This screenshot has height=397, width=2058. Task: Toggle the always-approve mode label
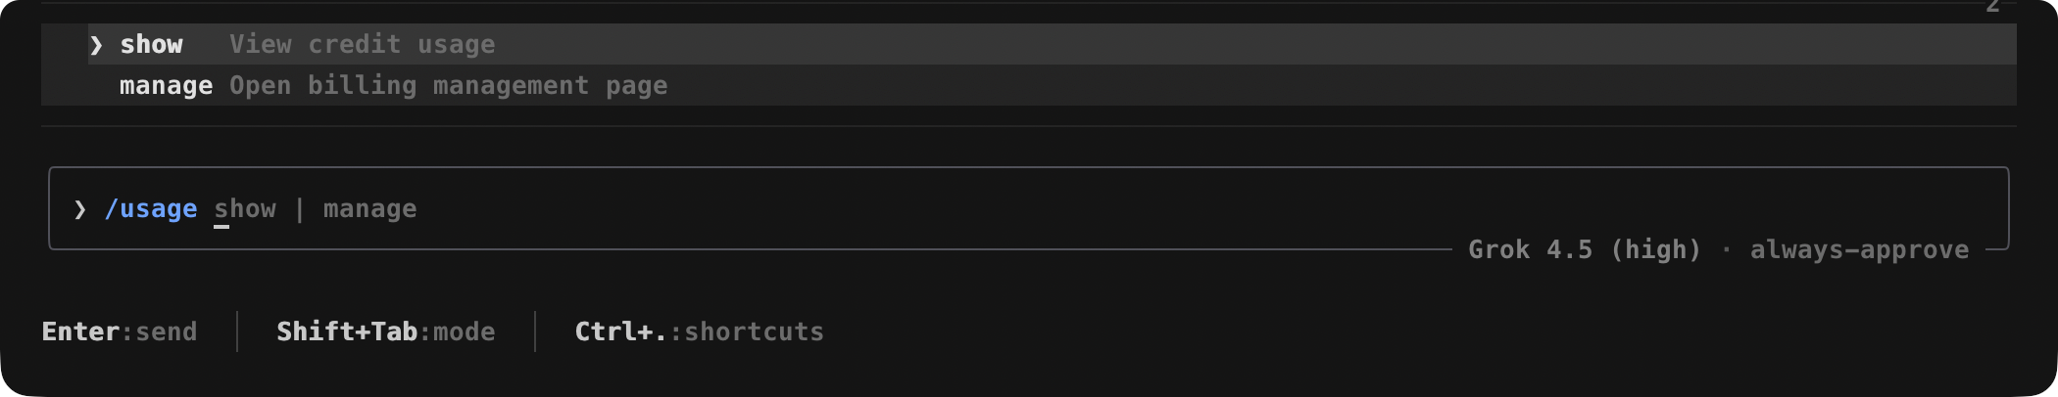coord(1859,250)
